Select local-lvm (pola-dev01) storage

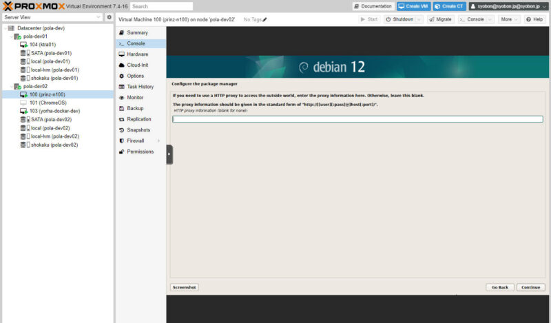click(55, 70)
